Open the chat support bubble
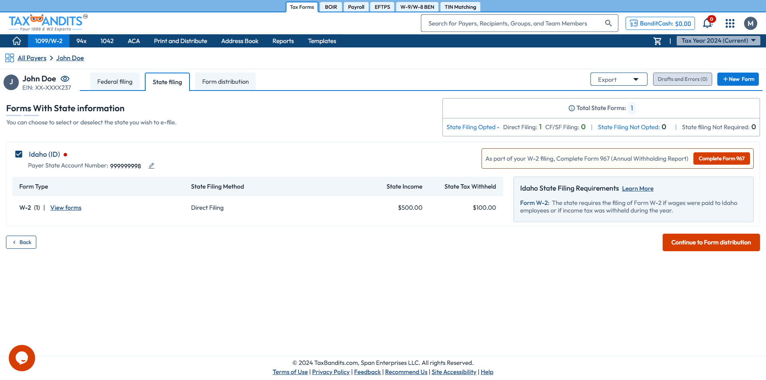766x380 pixels. 22,358
